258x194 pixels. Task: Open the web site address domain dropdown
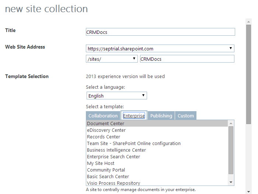tap(160, 49)
